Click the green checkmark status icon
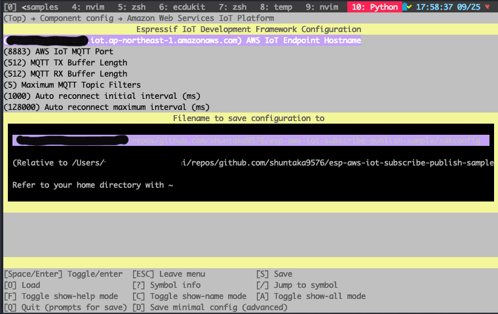The width and height of the screenshot is (498, 314). point(410,7)
